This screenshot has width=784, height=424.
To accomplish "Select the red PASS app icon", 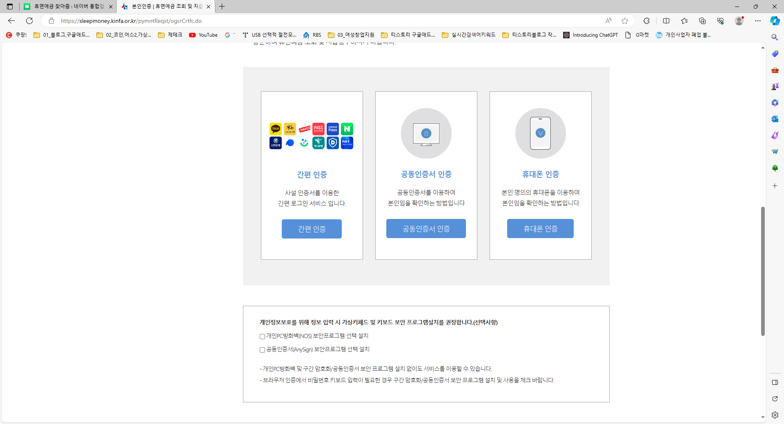I will click(318, 129).
